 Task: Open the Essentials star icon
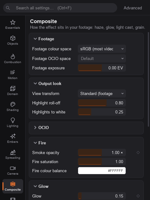pos(13,22)
